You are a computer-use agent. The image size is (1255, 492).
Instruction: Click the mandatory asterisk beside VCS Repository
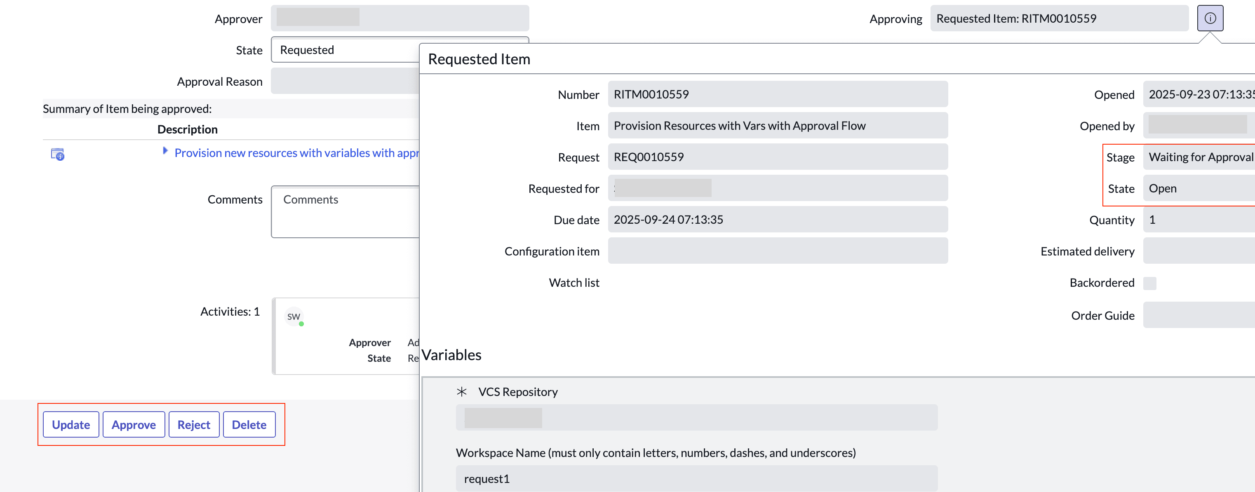coord(461,391)
